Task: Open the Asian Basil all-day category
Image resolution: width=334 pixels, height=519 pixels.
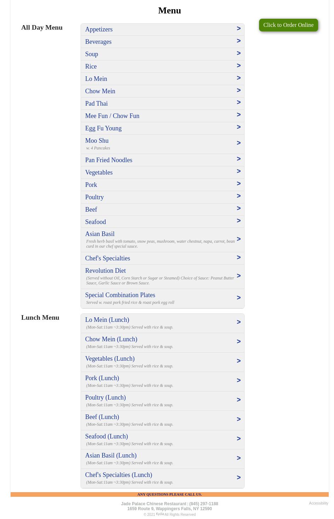Action: (x=100, y=234)
